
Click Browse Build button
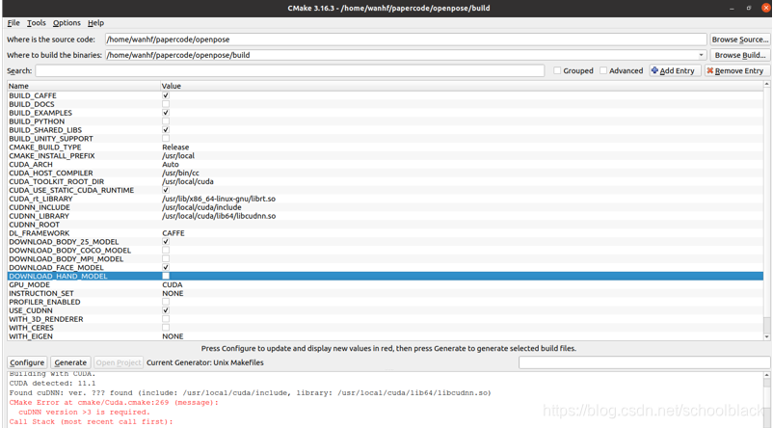[740, 55]
